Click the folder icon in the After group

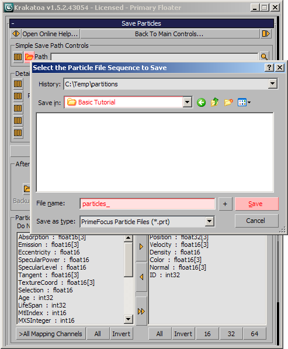click(26, 189)
